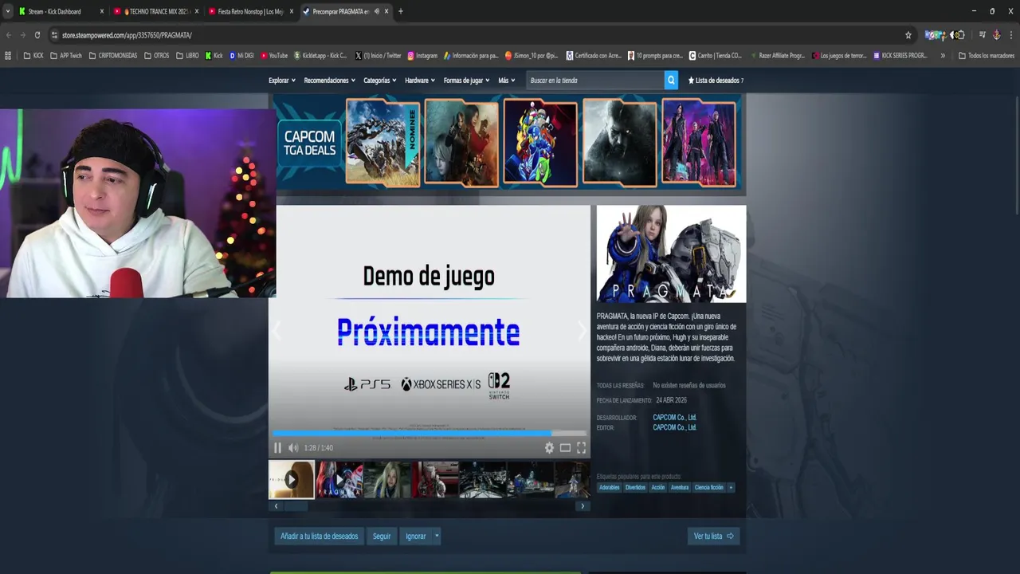Focus the browser address bar URL

click(127, 35)
